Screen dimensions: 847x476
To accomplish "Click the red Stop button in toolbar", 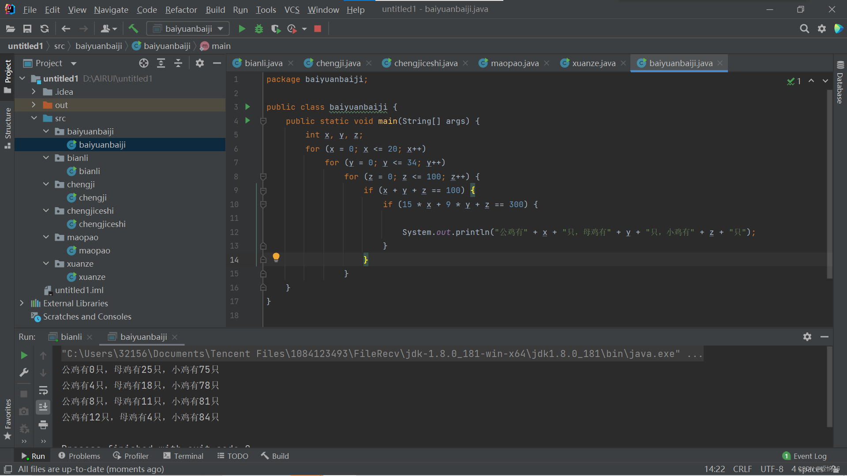I will click(x=318, y=29).
